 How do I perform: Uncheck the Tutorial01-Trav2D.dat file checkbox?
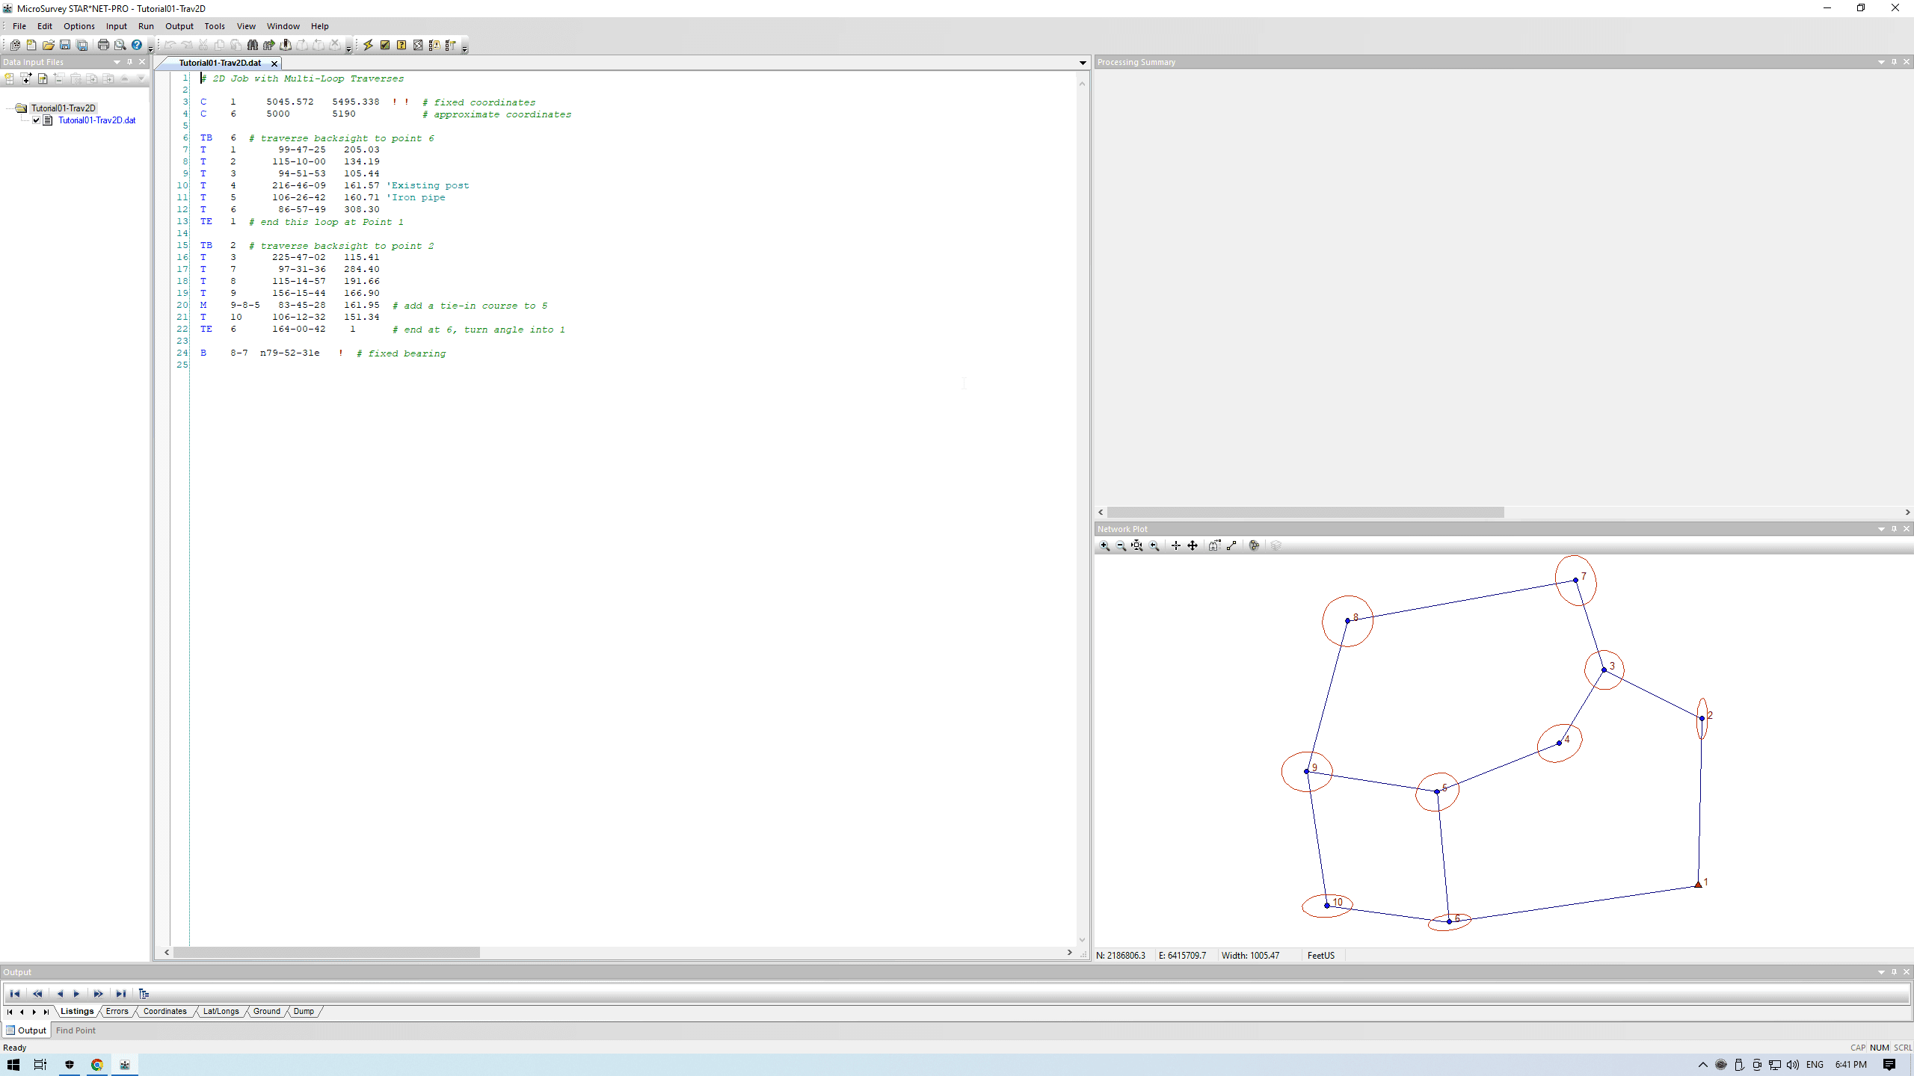tap(36, 120)
